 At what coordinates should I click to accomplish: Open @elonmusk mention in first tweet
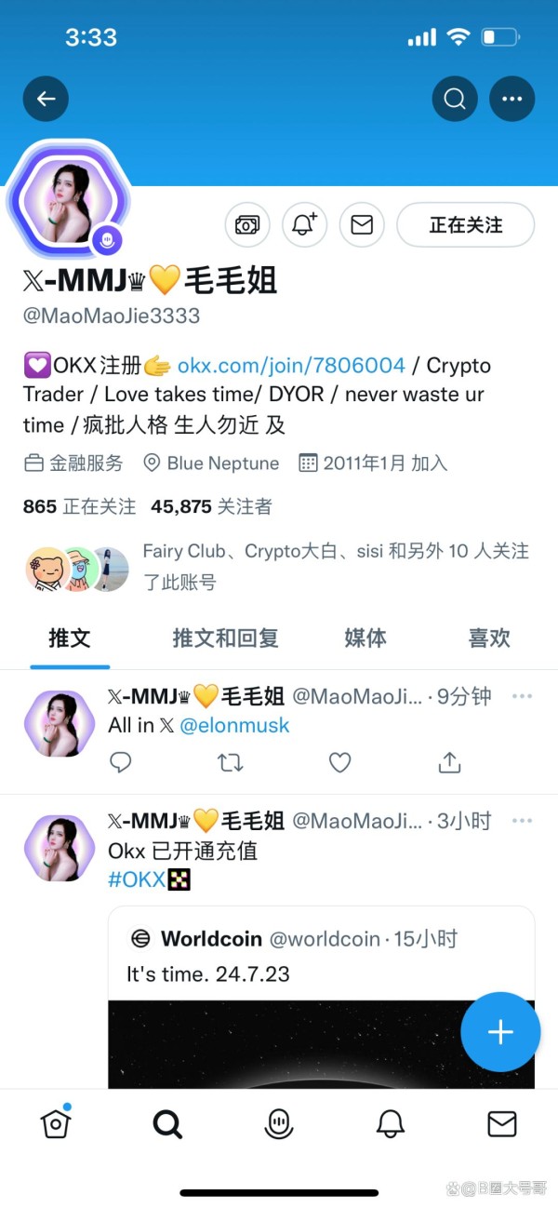234,725
